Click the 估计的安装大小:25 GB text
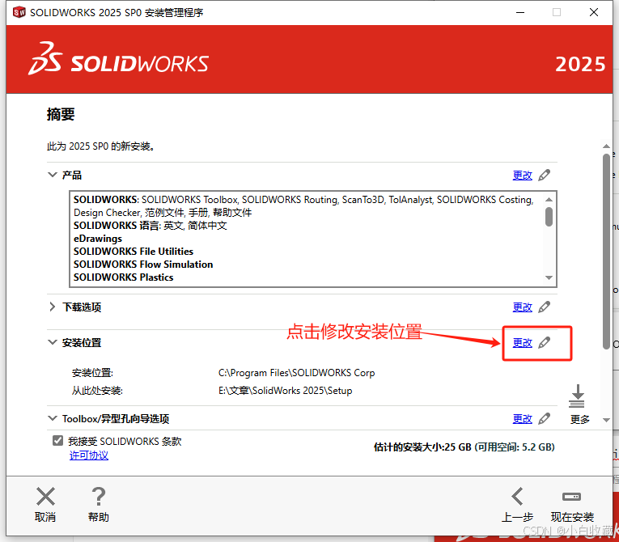 coord(422,447)
